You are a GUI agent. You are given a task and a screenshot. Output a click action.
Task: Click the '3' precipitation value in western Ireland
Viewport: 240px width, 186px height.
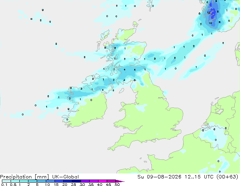(70, 98)
